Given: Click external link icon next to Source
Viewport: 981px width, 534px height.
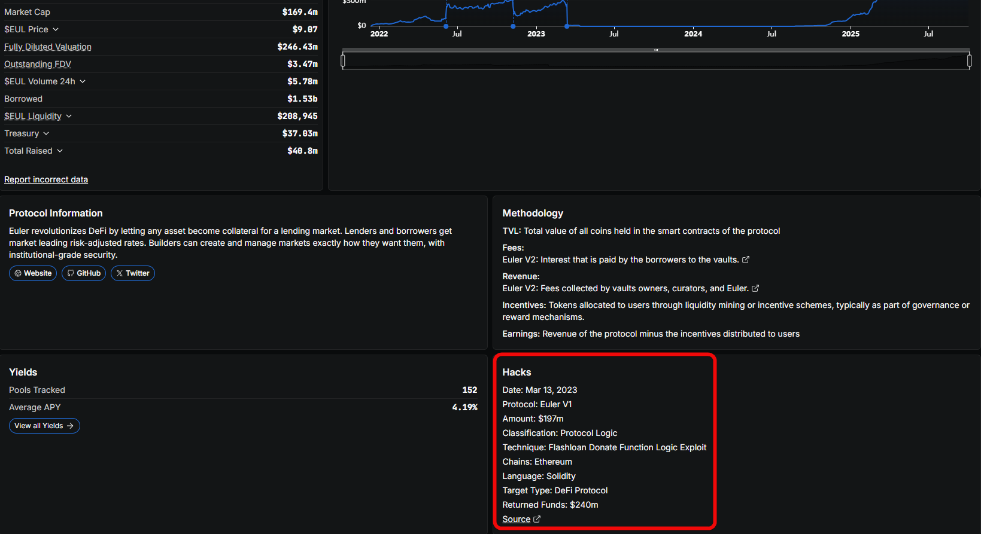Looking at the screenshot, I should coord(537,519).
